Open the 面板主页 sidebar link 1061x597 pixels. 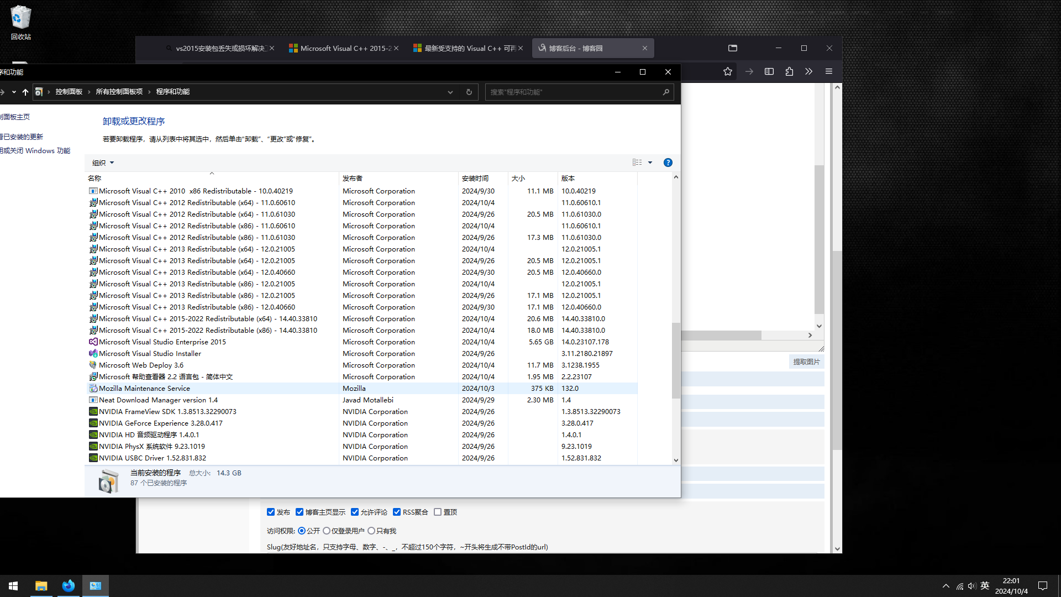coord(15,117)
